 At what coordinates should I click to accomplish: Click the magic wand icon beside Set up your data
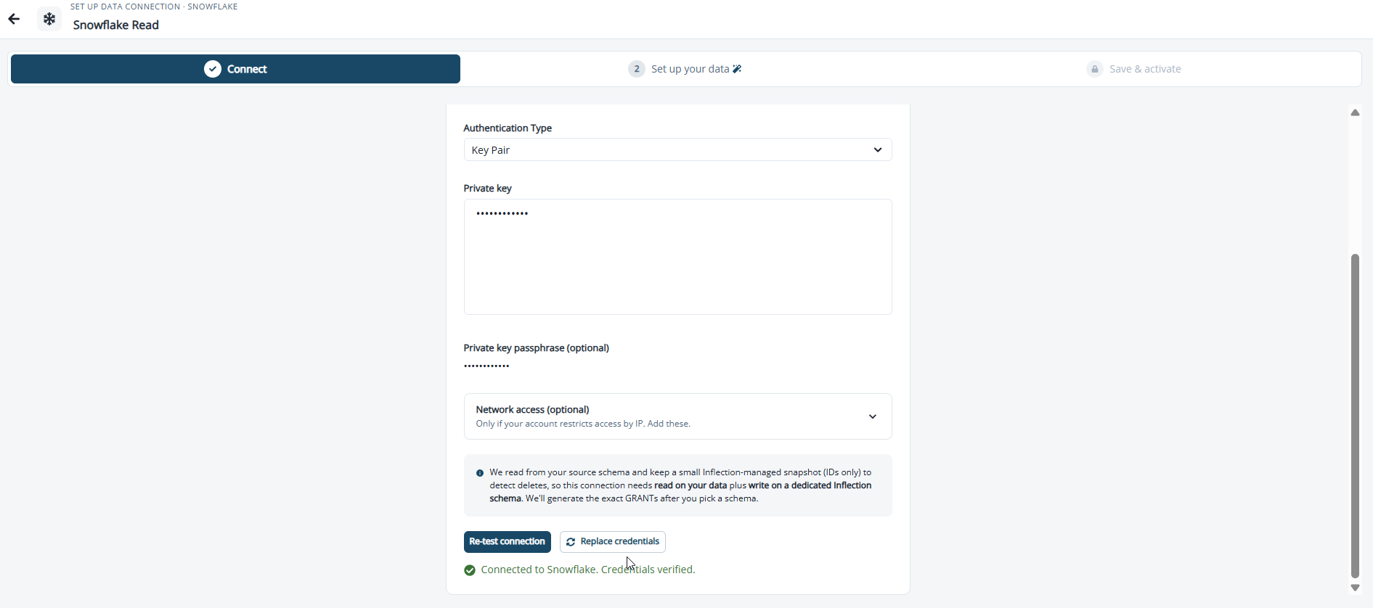(737, 69)
